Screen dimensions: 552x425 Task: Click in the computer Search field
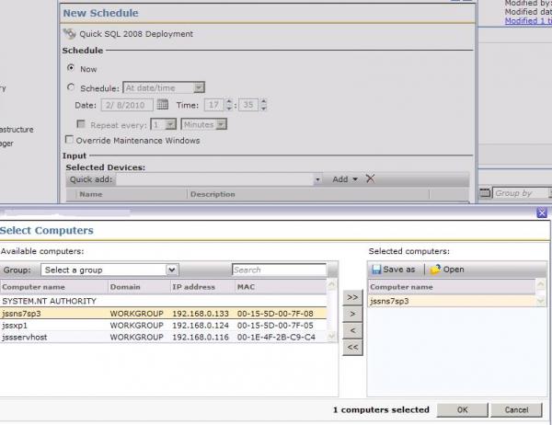tap(279, 270)
